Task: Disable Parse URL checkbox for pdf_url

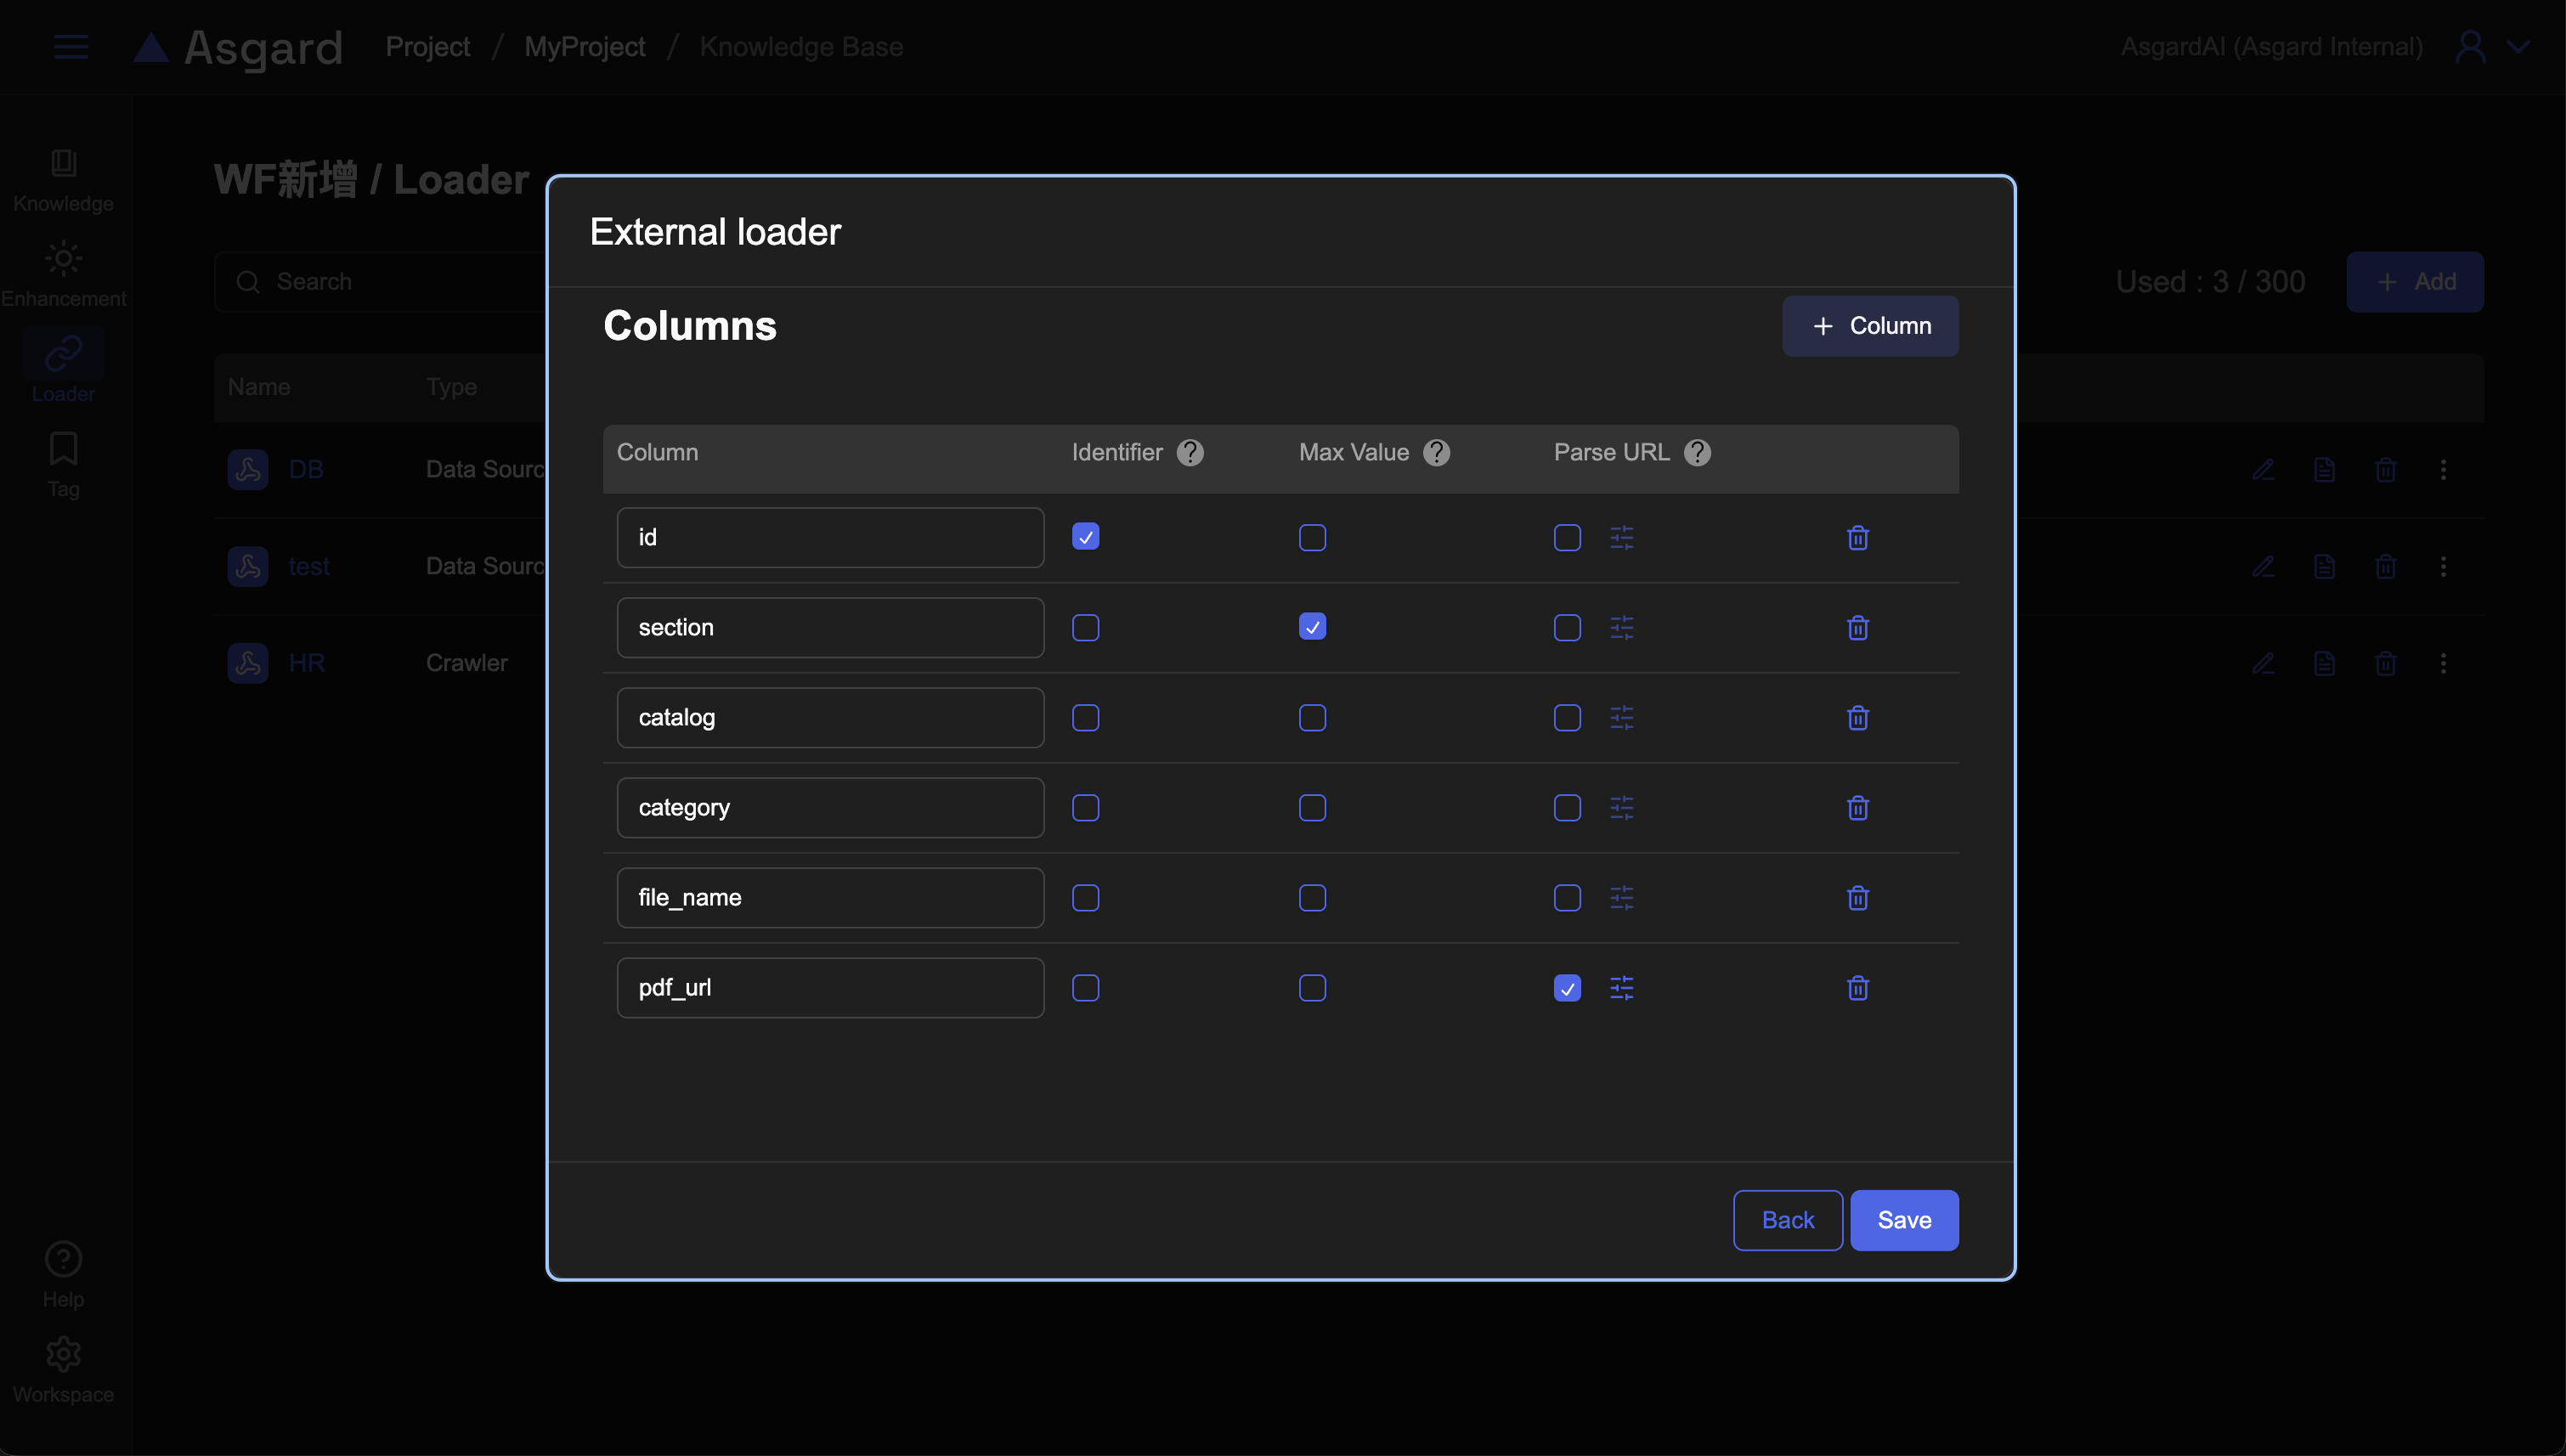Action: [x=1567, y=988]
